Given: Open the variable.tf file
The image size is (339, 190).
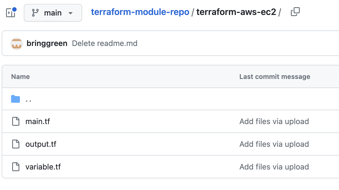Looking at the screenshot, I should pyautogui.click(x=43, y=167).
